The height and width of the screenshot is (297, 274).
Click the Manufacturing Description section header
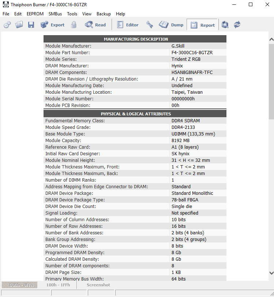point(135,39)
